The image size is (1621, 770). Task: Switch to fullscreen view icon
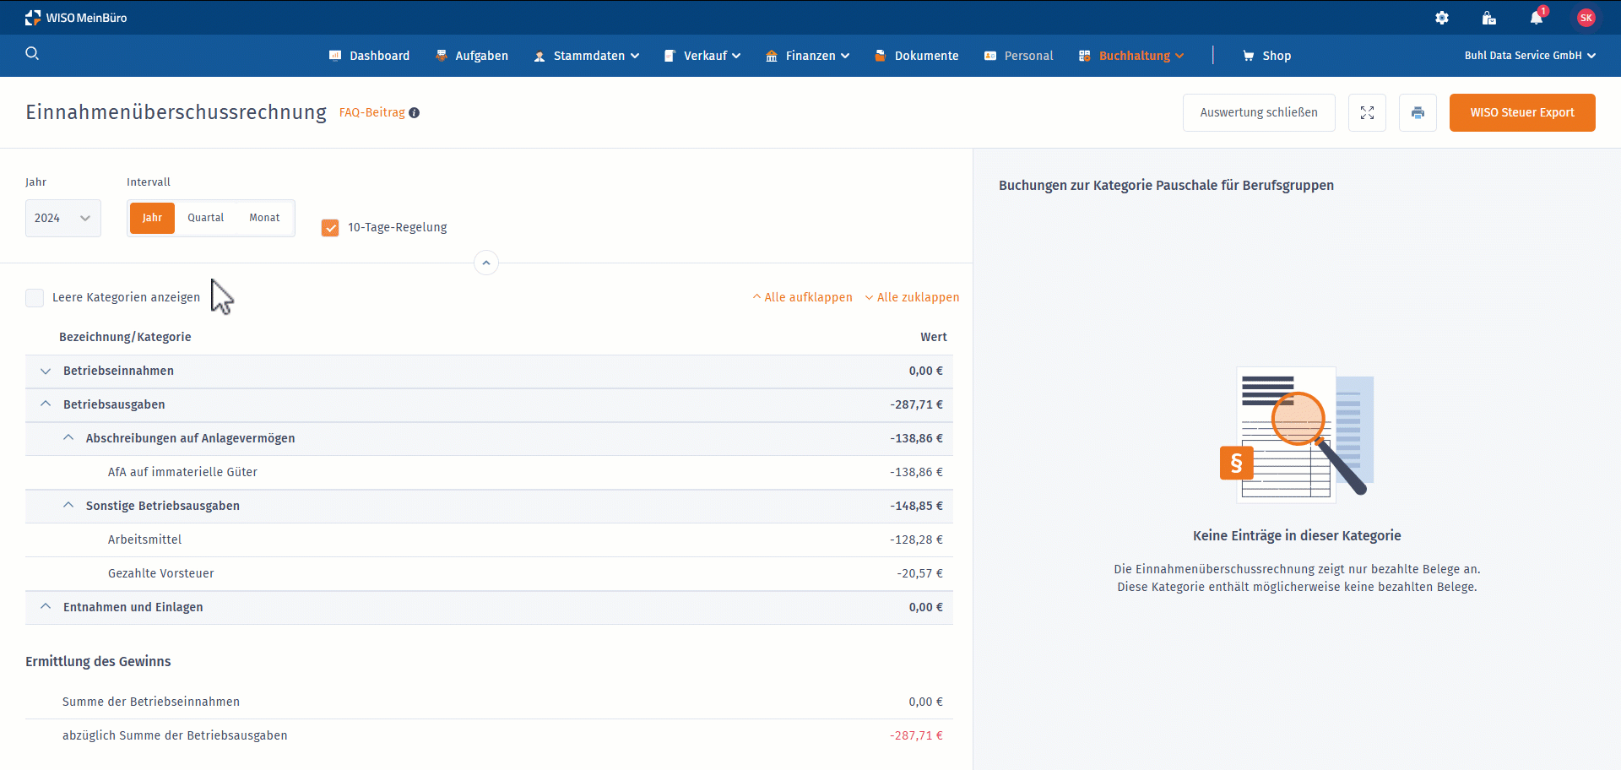pyautogui.click(x=1367, y=113)
